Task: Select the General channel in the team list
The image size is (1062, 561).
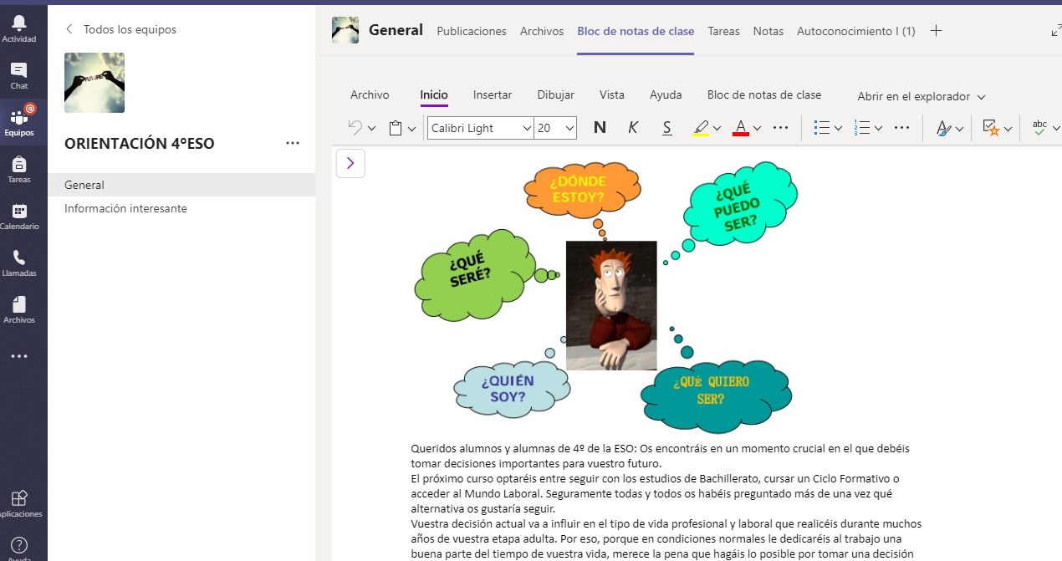Action: click(x=181, y=185)
